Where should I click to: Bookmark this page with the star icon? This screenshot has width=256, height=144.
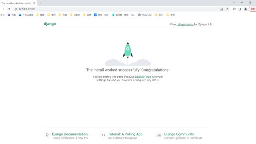coord(227,9)
